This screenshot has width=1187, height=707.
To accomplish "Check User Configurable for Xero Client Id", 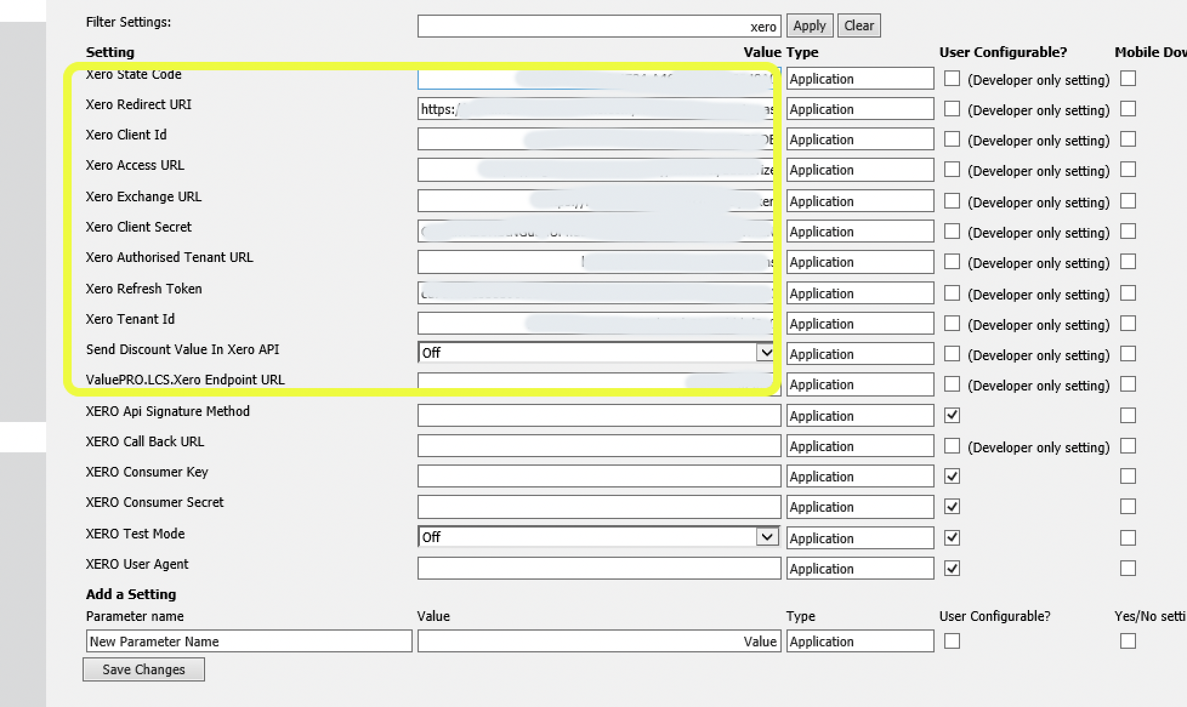I will click(952, 139).
